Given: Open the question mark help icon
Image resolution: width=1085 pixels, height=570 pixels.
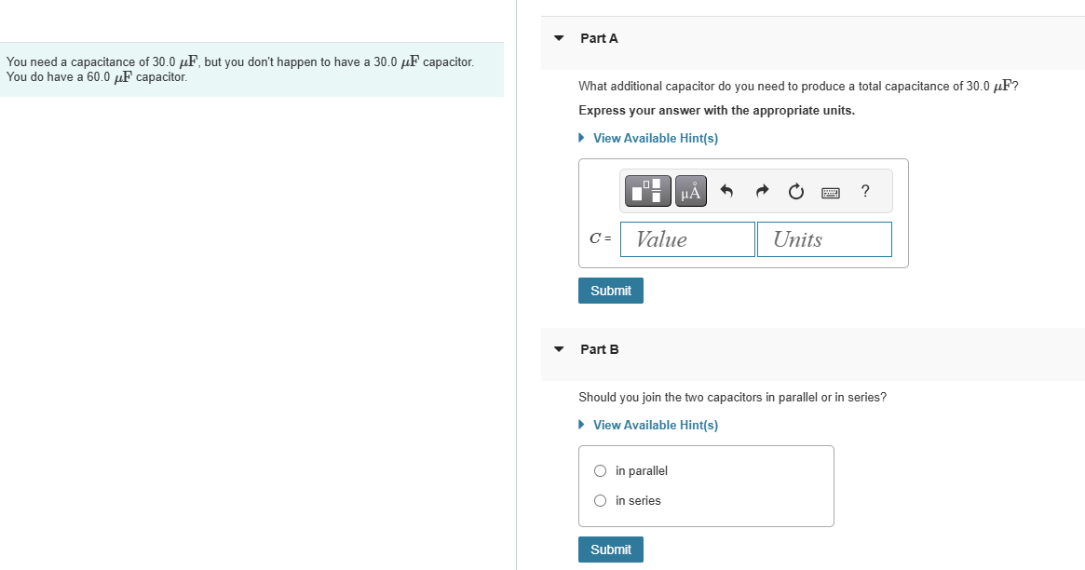Looking at the screenshot, I should click(x=865, y=191).
